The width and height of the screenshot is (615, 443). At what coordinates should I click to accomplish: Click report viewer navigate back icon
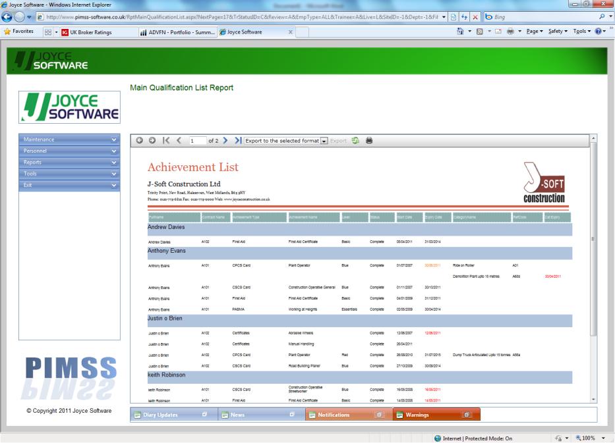(139, 140)
